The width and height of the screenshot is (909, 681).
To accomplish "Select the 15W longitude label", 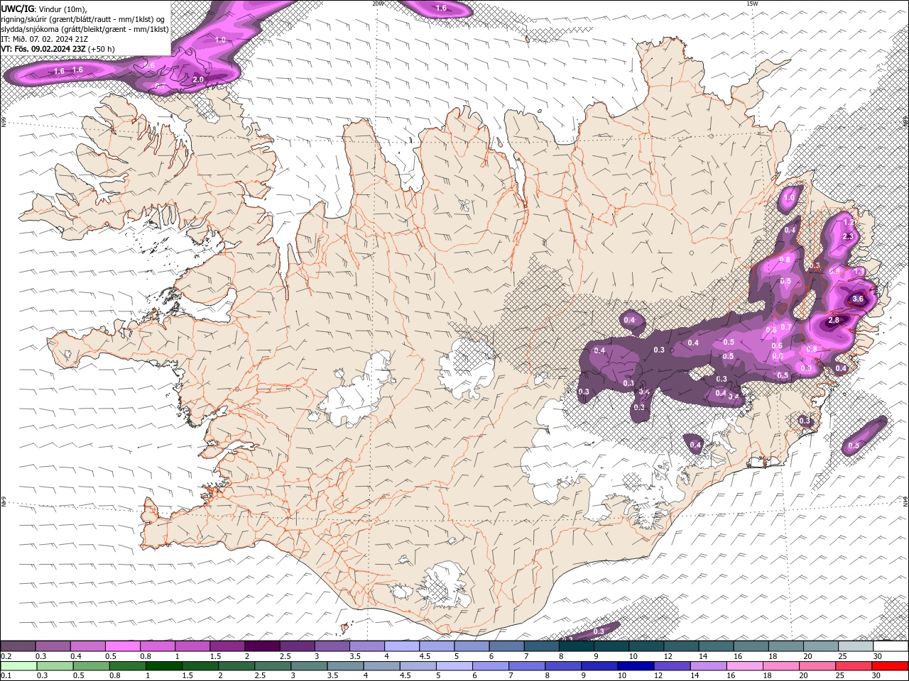I will pos(752,4).
